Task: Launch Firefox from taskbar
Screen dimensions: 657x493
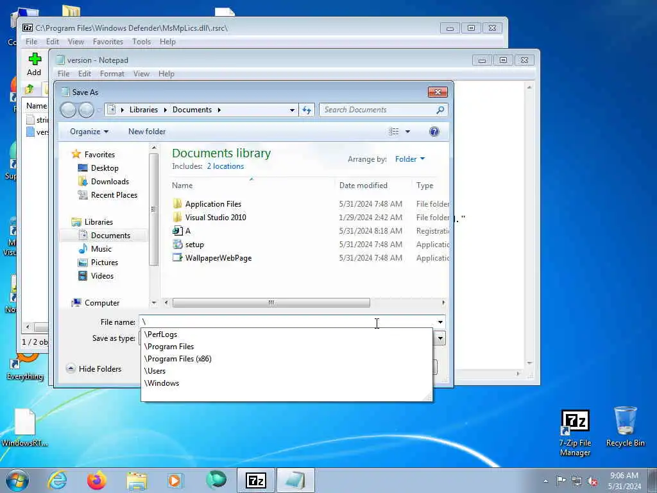Action: [x=96, y=480]
